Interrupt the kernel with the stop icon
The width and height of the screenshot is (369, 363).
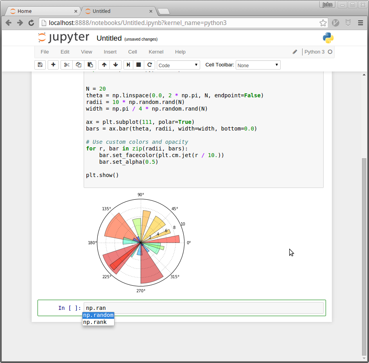[138, 65]
